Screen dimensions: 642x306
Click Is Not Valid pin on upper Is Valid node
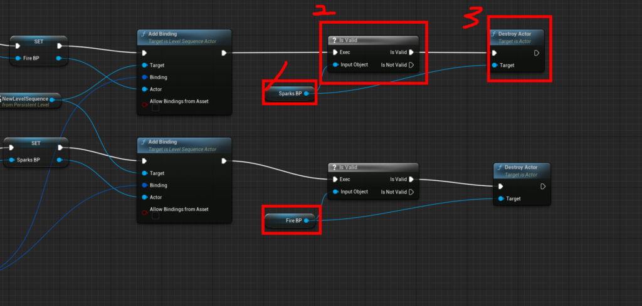coord(411,64)
